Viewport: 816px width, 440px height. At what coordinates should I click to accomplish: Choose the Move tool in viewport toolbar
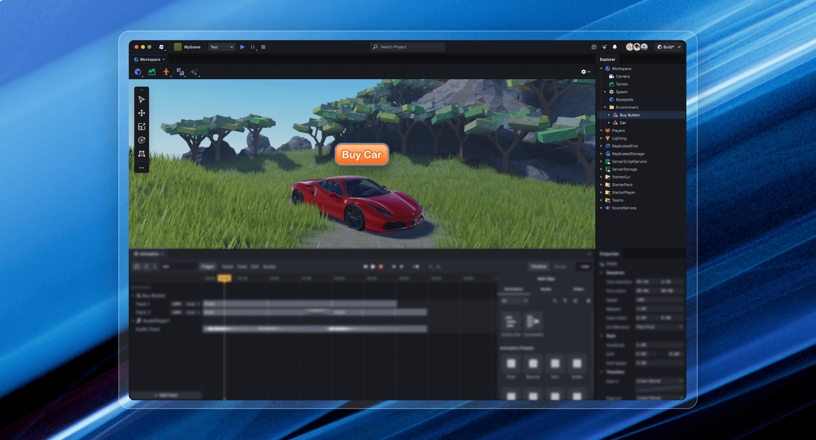click(x=142, y=113)
